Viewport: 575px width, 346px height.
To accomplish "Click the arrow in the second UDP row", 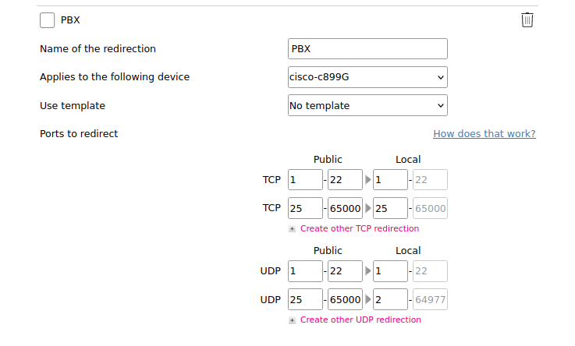I will pyautogui.click(x=367, y=299).
